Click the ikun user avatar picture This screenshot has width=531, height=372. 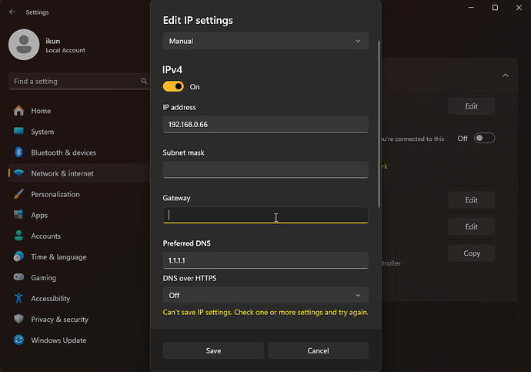[24, 45]
